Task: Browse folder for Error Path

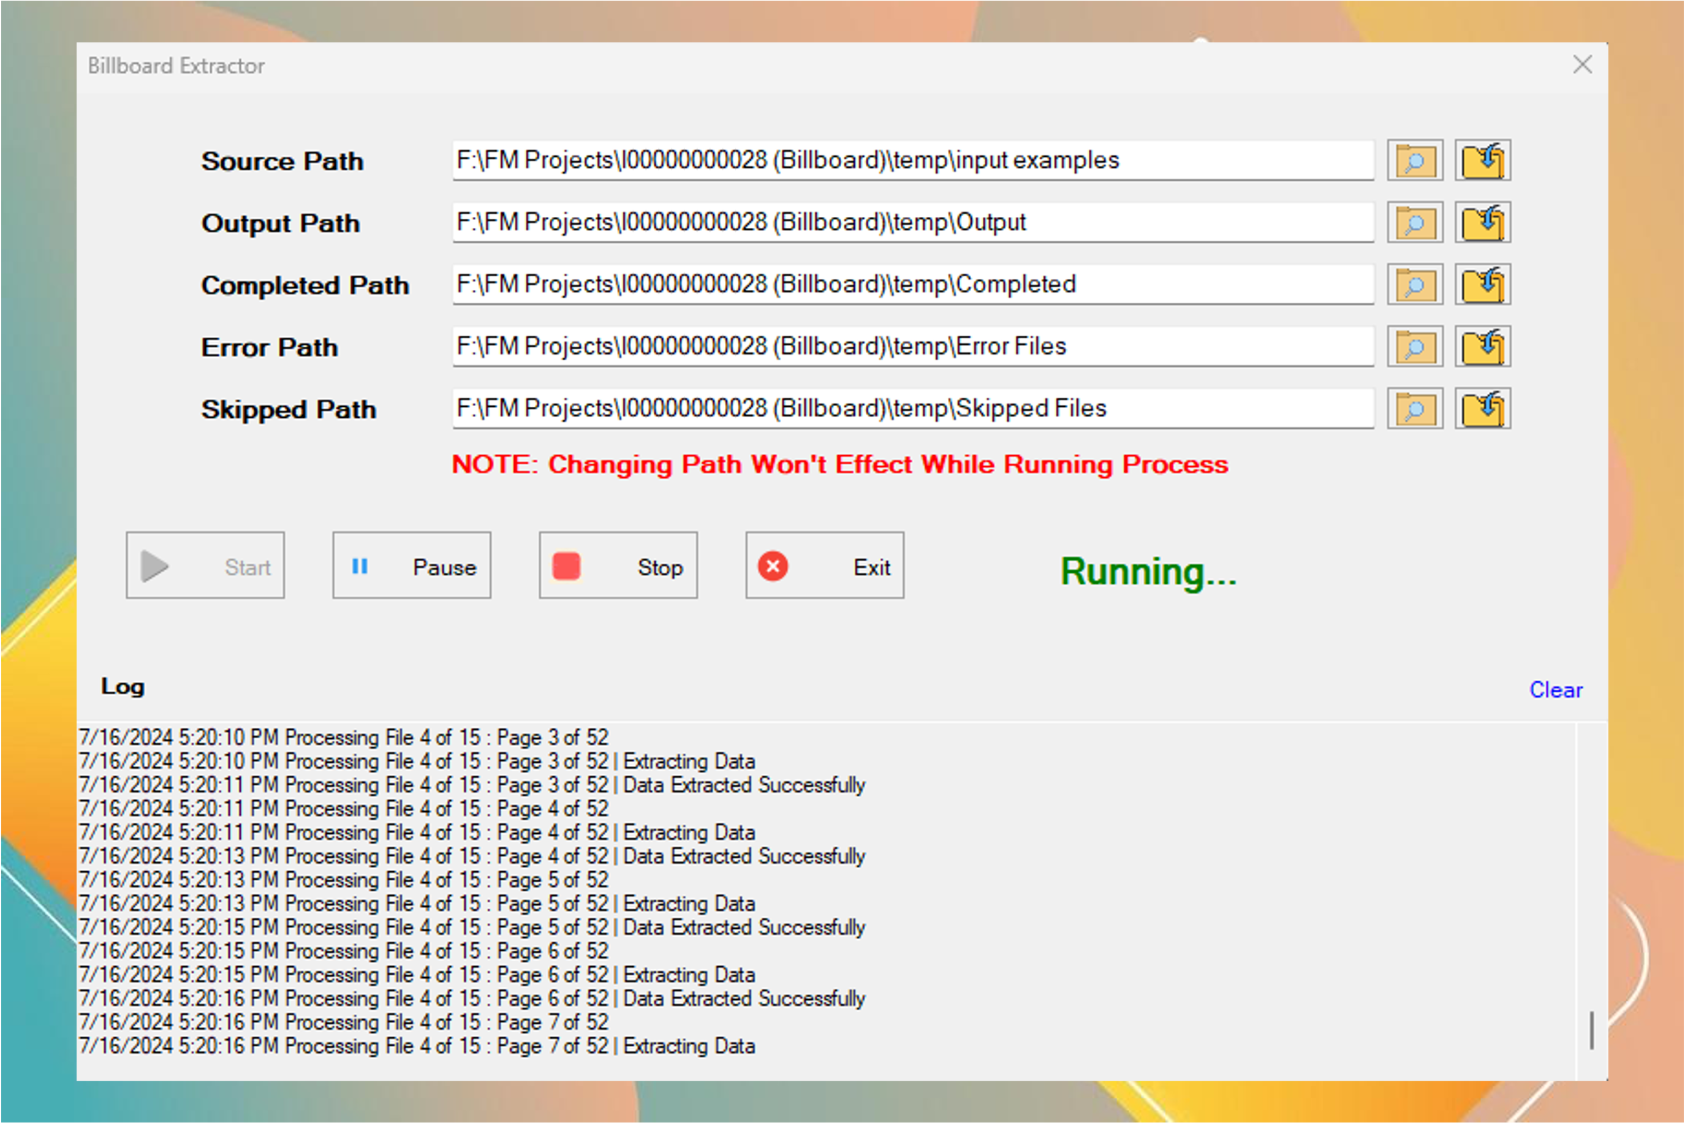Action: coord(1414,347)
